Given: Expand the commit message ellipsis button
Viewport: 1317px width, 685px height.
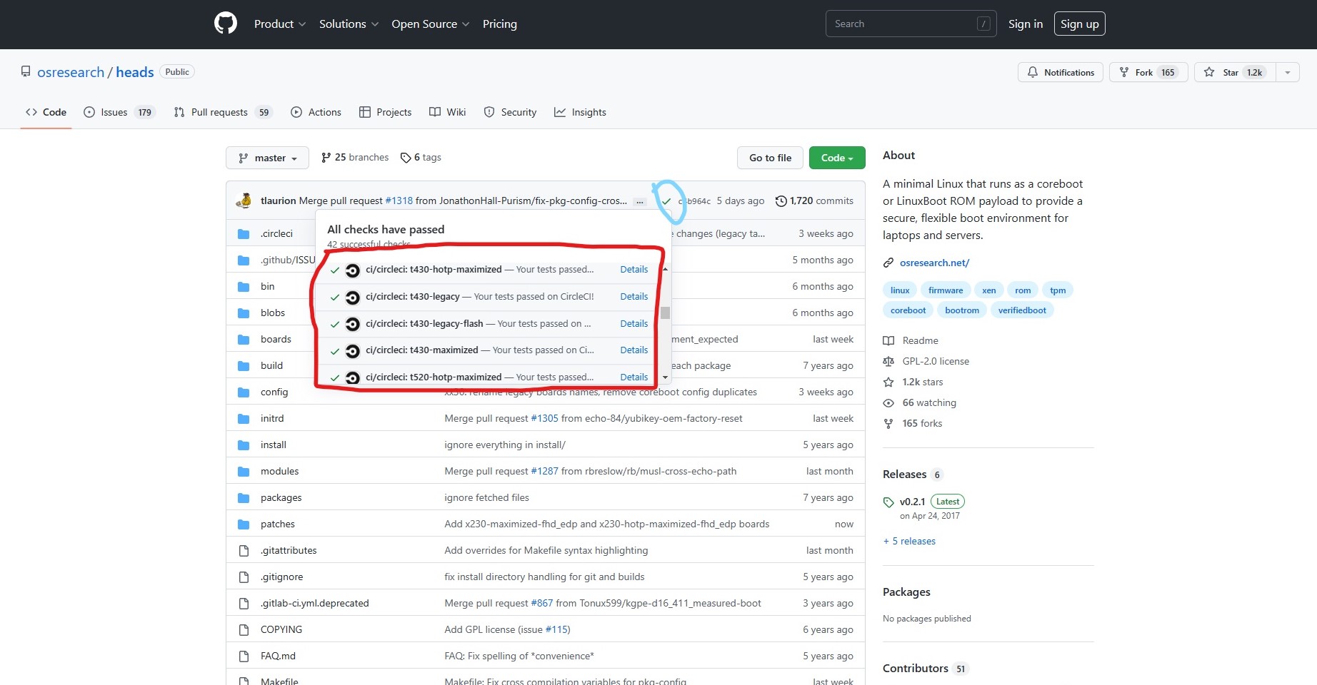Looking at the screenshot, I should 640,202.
